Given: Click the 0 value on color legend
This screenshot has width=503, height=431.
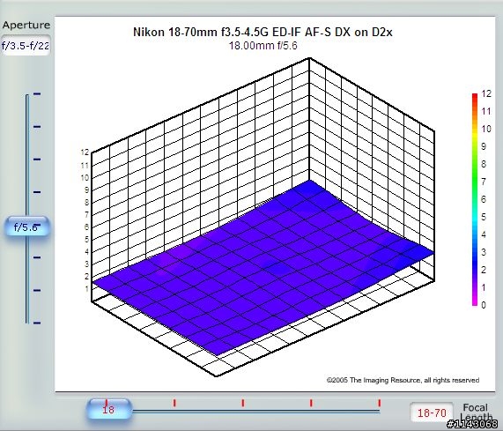Looking at the screenshot, I should click(x=484, y=305).
